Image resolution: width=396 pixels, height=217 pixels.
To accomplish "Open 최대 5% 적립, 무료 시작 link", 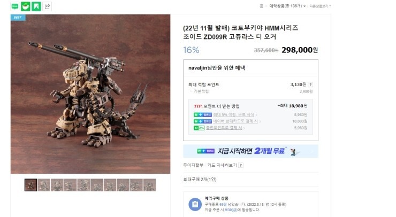I will (235, 115).
